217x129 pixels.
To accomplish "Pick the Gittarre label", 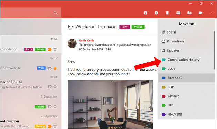I will click(186, 96).
